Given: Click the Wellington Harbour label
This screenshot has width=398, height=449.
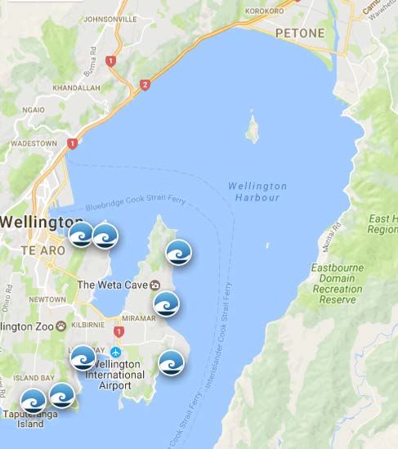Looking at the screenshot, I should pyautogui.click(x=257, y=192).
